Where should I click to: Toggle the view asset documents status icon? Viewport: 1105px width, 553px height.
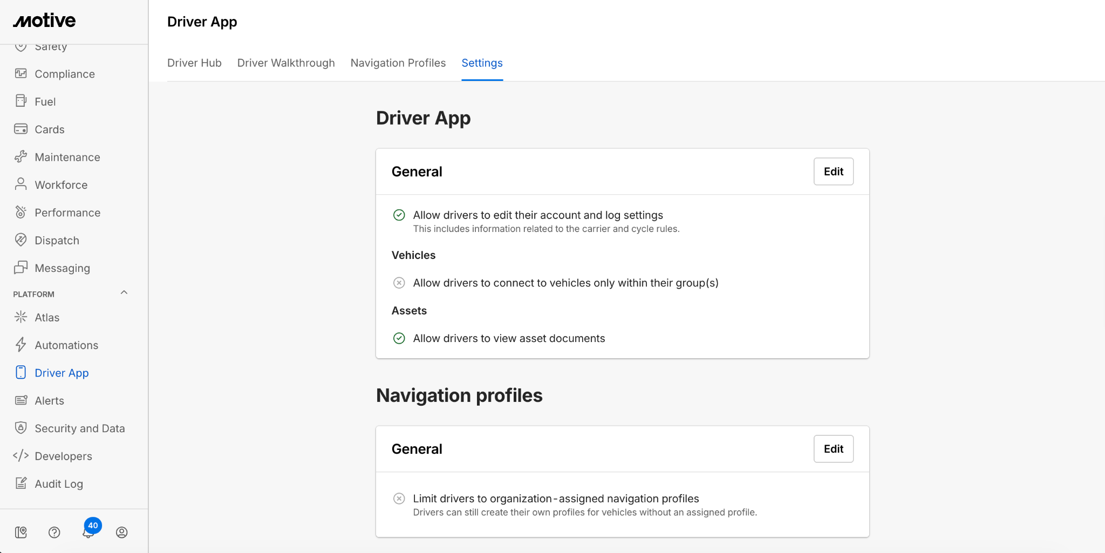(399, 338)
